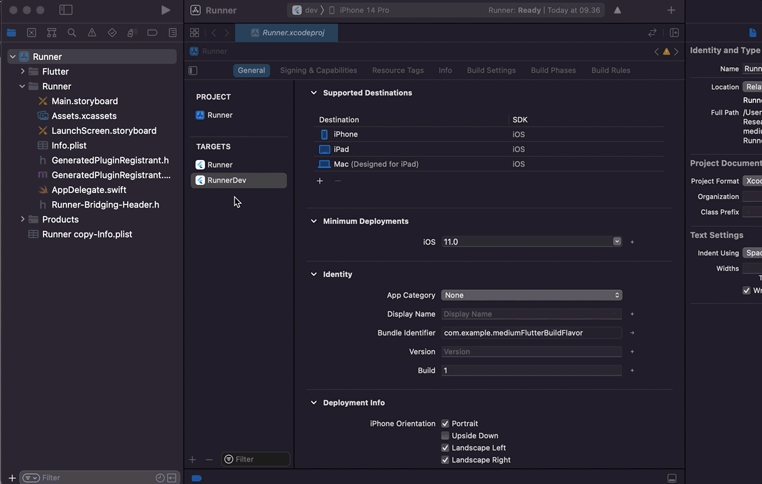Collapse the root Runner project in navigator
Screen dimensions: 762x484
[x=13, y=57]
